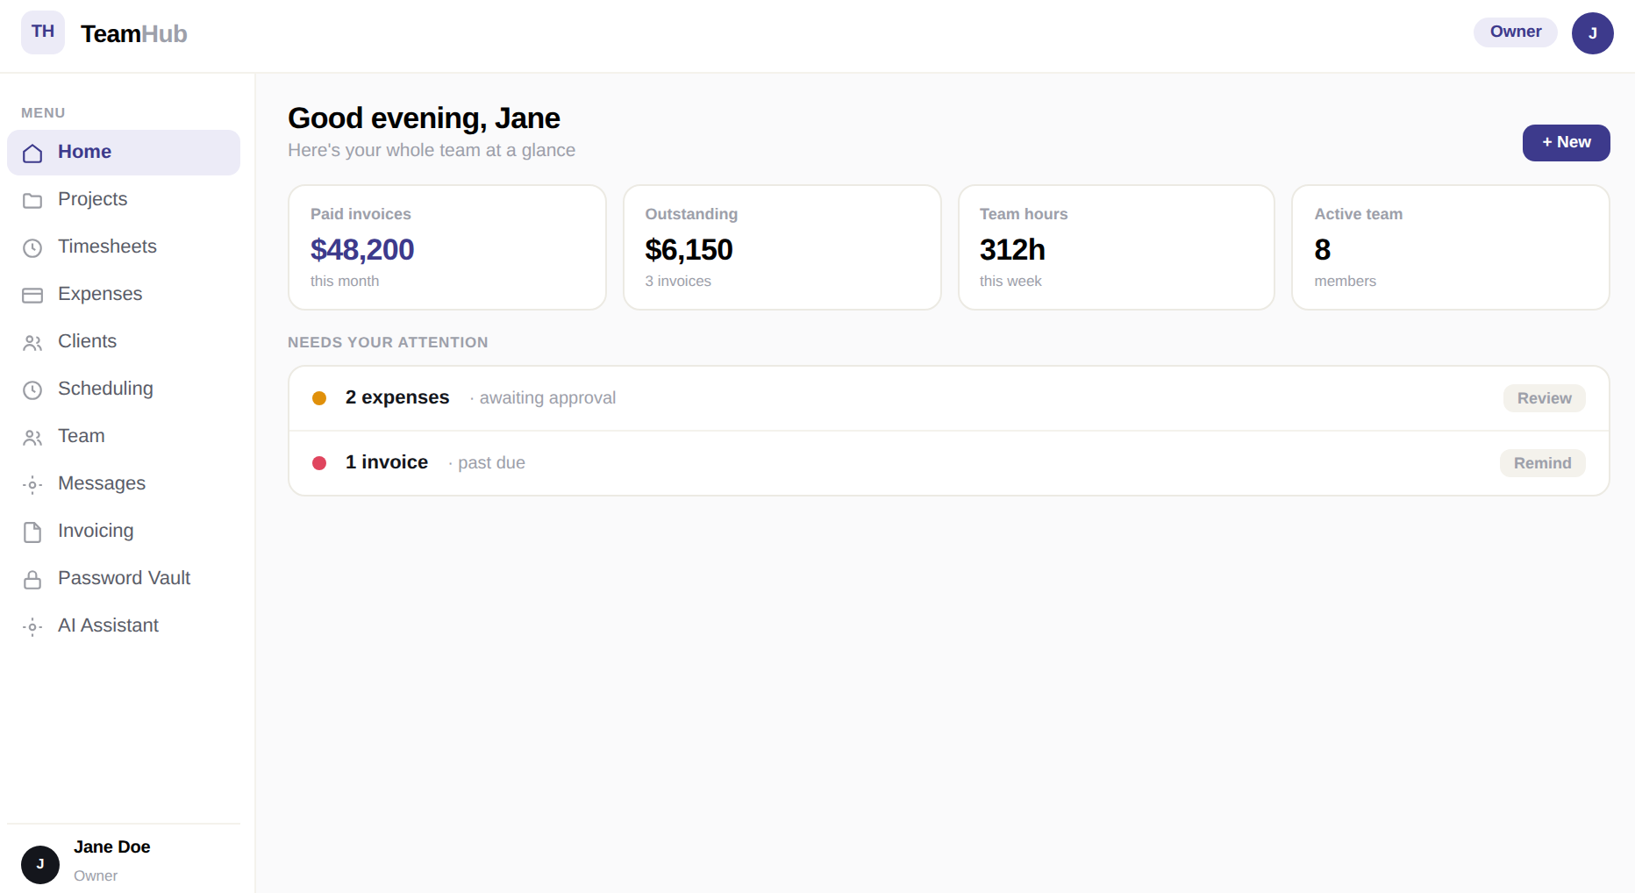Open Timesheets from the menu
The image size is (1635, 893).
[x=124, y=247]
